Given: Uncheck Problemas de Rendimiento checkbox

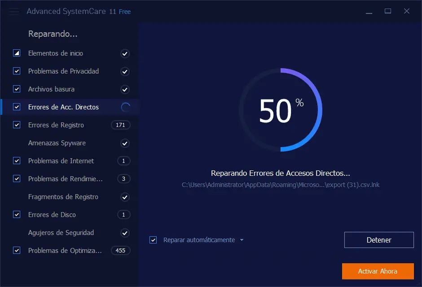Looking at the screenshot, I should (17, 178).
